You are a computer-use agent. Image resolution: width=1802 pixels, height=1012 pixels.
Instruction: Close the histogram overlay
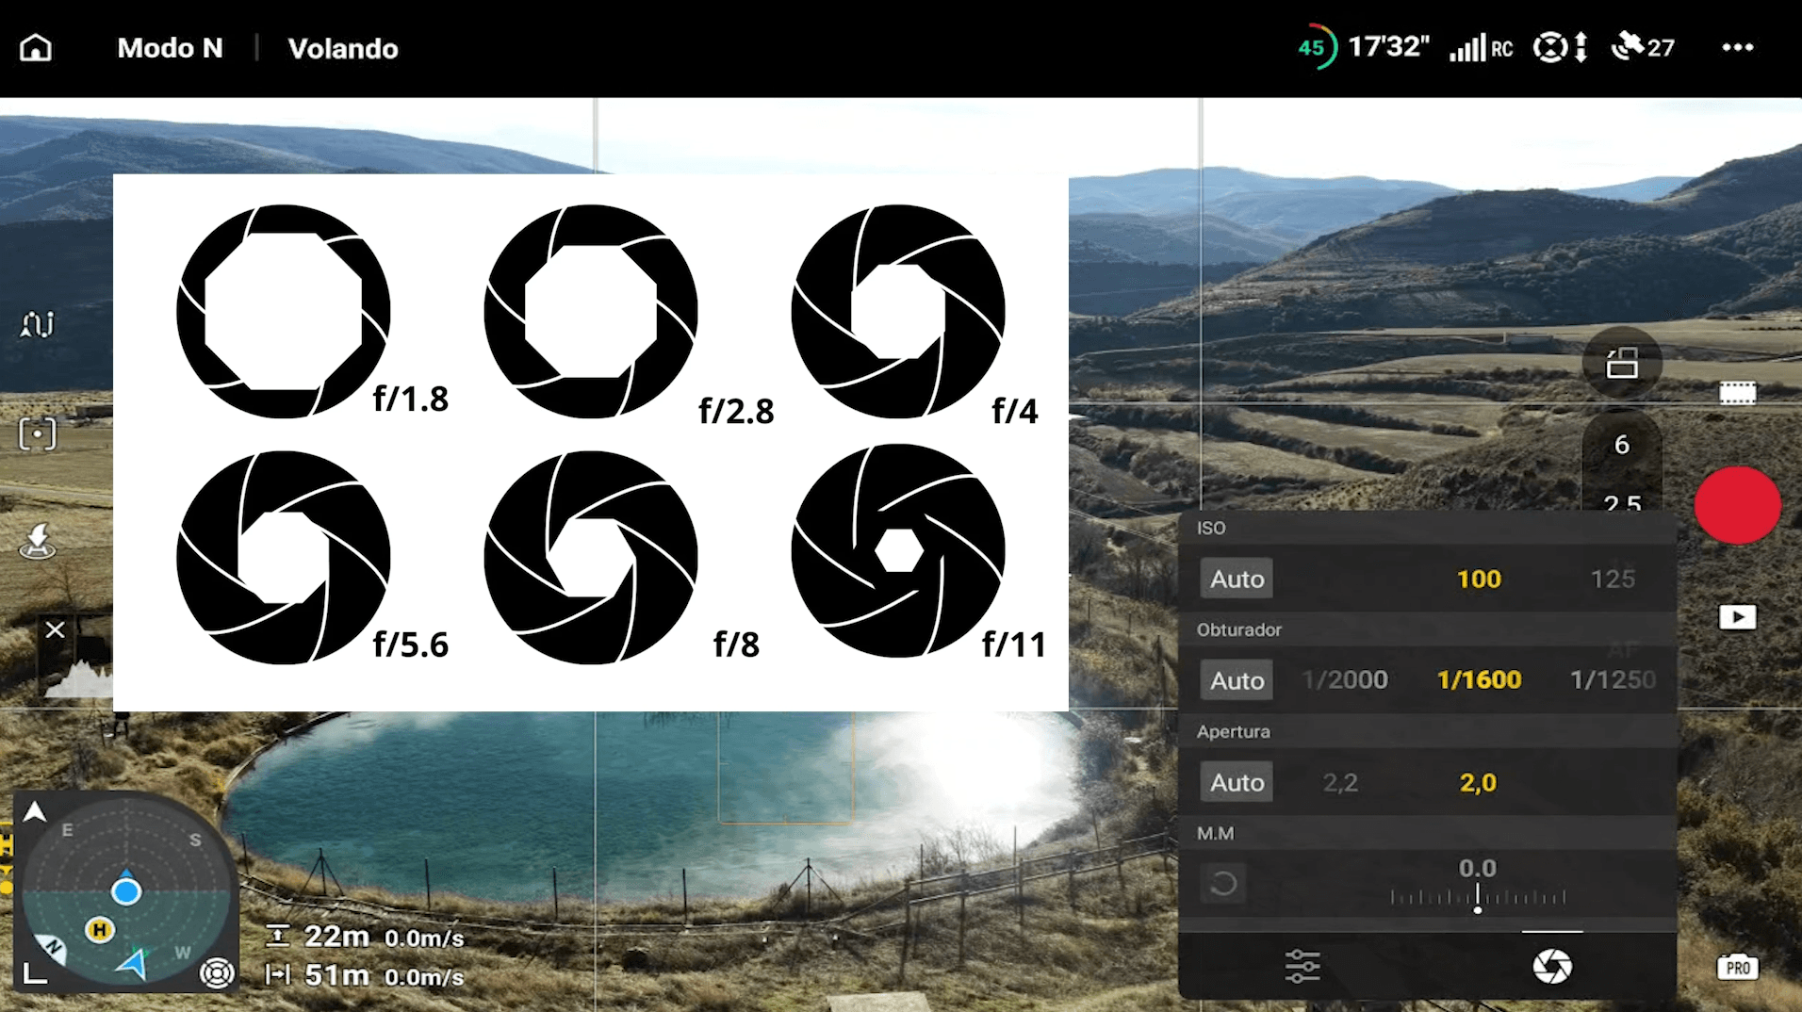point(56,629)
